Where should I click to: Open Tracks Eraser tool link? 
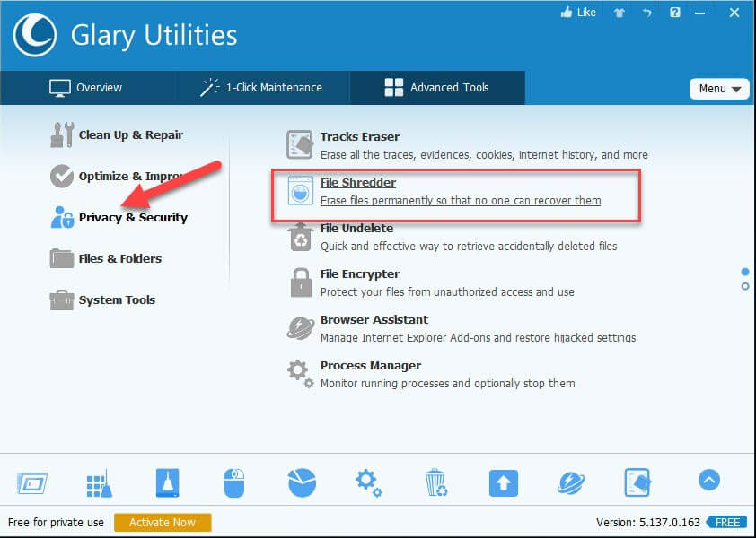pos(360,137)
